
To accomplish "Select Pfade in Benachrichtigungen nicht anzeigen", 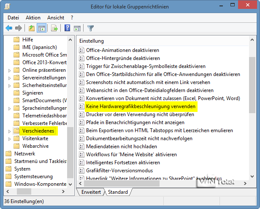I will [135, 122].
